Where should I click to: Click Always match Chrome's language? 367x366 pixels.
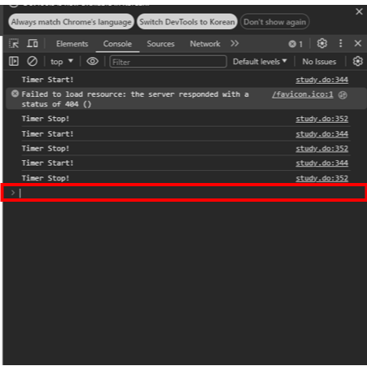coord(72,22)
